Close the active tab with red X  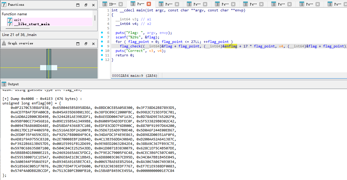click(149, 4)
